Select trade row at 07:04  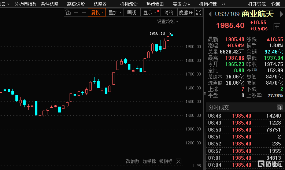tap(245, 165)
